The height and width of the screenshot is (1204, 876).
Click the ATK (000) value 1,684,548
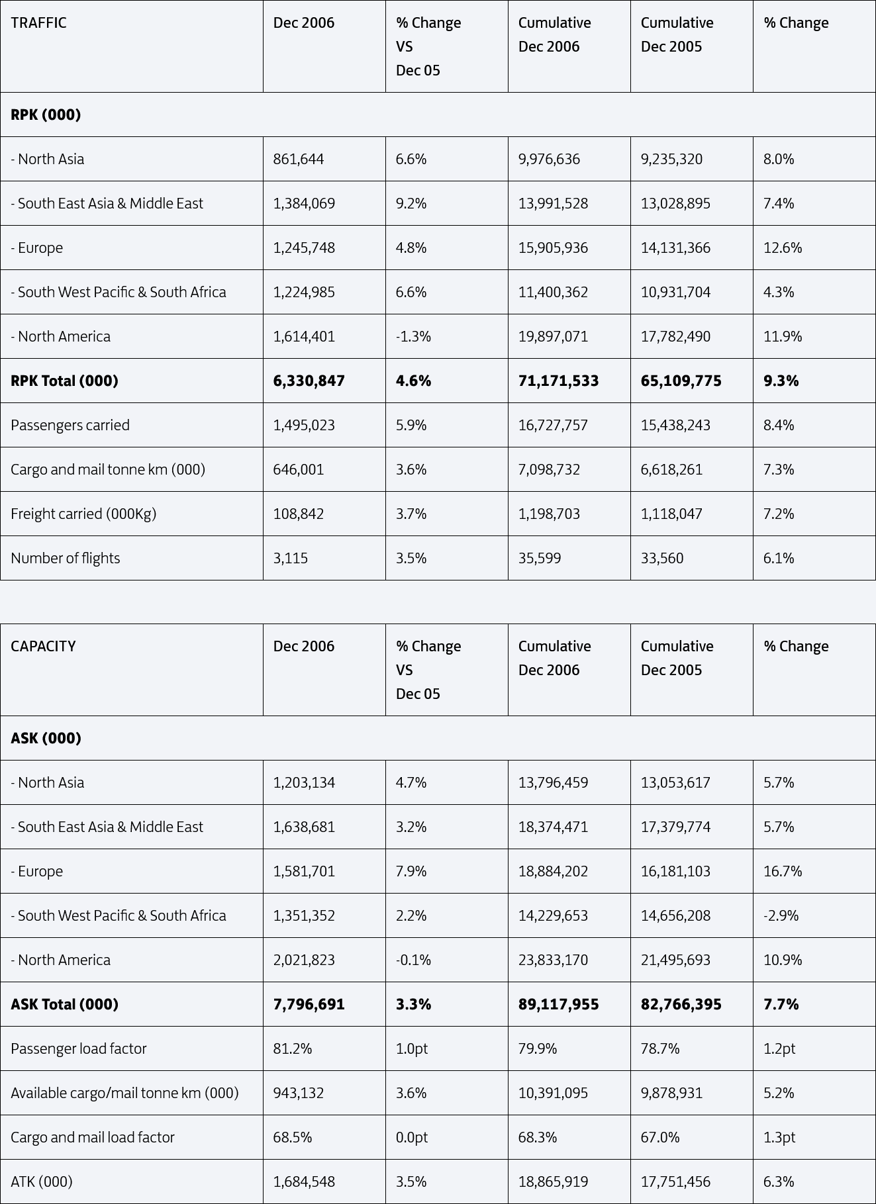pos(304,1181)
